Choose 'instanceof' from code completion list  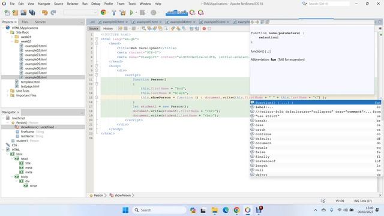(x=316, y=161)
